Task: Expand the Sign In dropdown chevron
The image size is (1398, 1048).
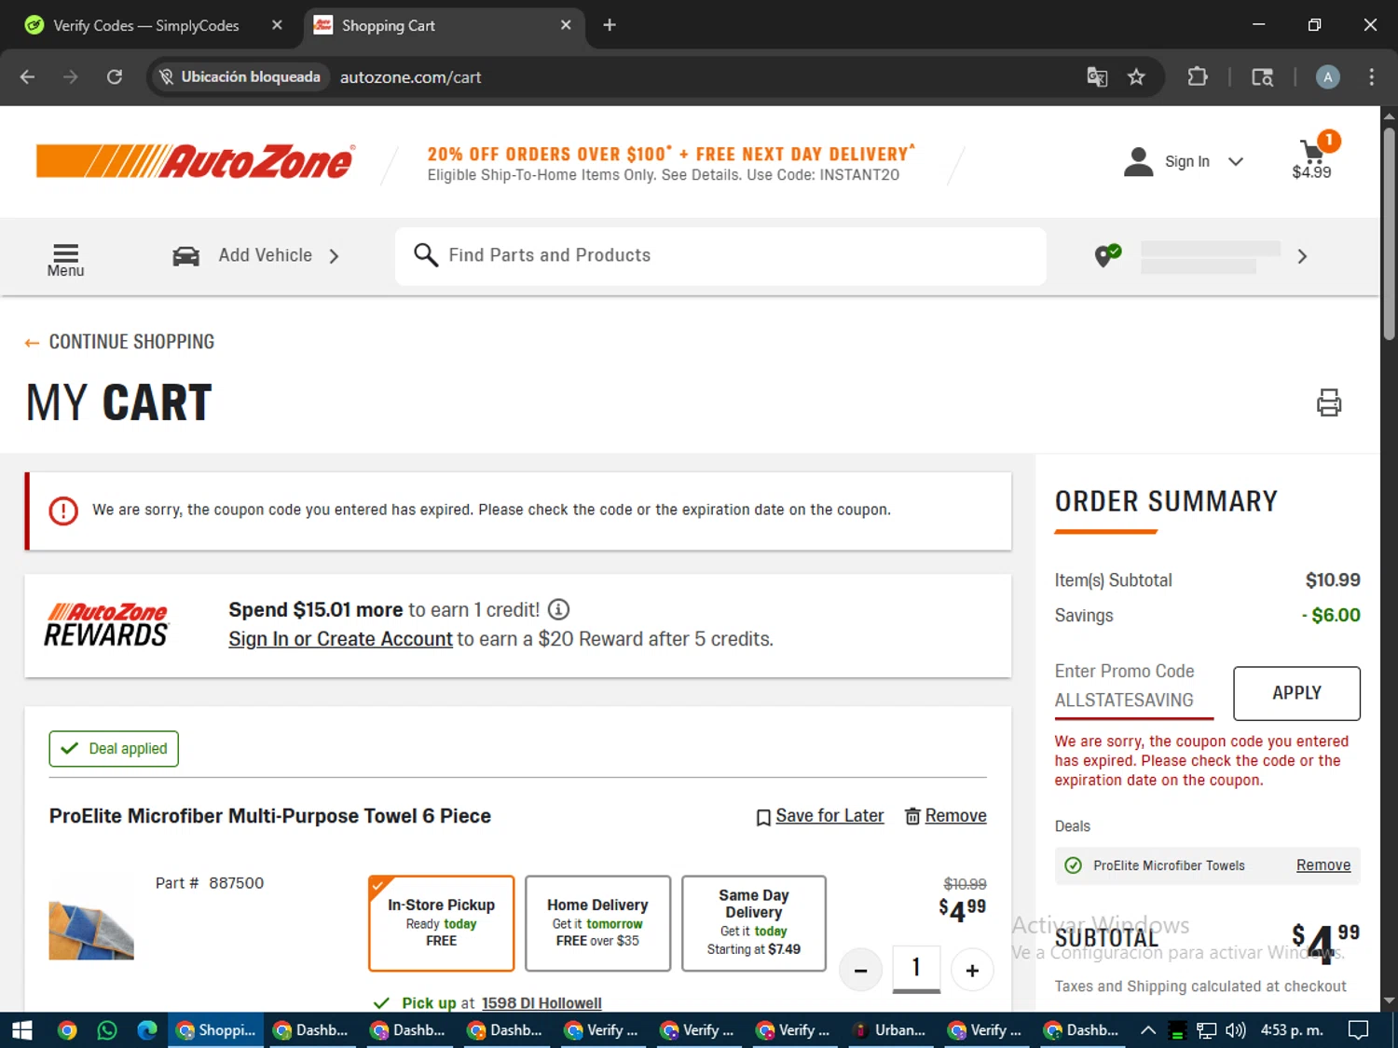Action: point(1236,161)
